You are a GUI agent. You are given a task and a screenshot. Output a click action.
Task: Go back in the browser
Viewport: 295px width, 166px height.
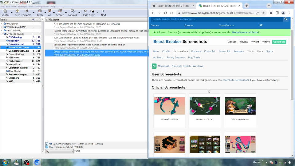click(x=153, y=13)
